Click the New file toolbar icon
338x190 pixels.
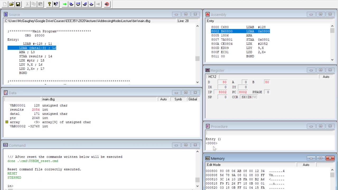click(5, 4)
